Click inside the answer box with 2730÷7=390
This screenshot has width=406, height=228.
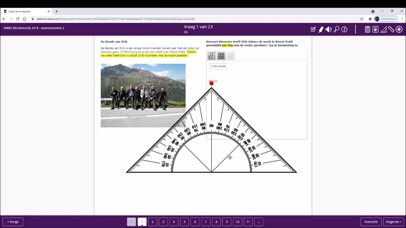point(218,66)
